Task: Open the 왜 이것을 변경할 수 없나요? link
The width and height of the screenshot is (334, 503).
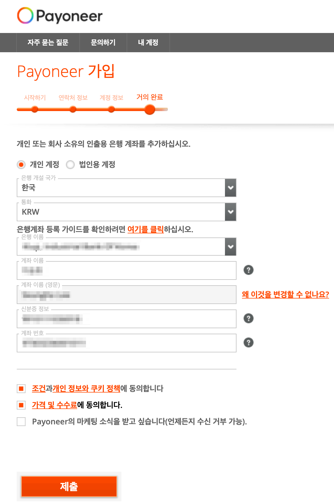Action: click(x=285, y=294)
